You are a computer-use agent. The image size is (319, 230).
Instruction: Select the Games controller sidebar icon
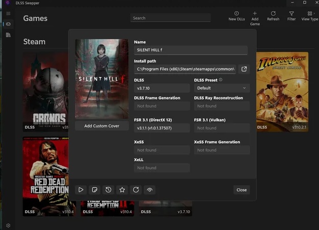[8, 24]
